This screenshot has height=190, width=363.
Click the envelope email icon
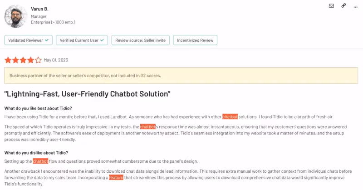pos(331,6)
